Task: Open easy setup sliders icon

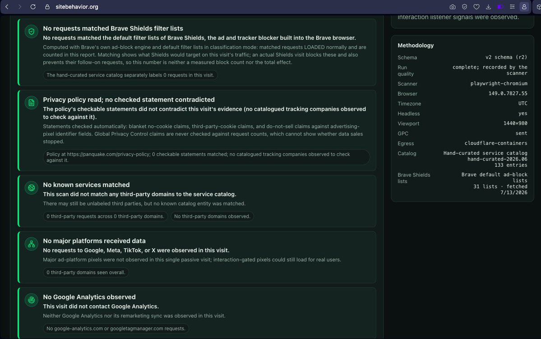Action: pos(512,7)
